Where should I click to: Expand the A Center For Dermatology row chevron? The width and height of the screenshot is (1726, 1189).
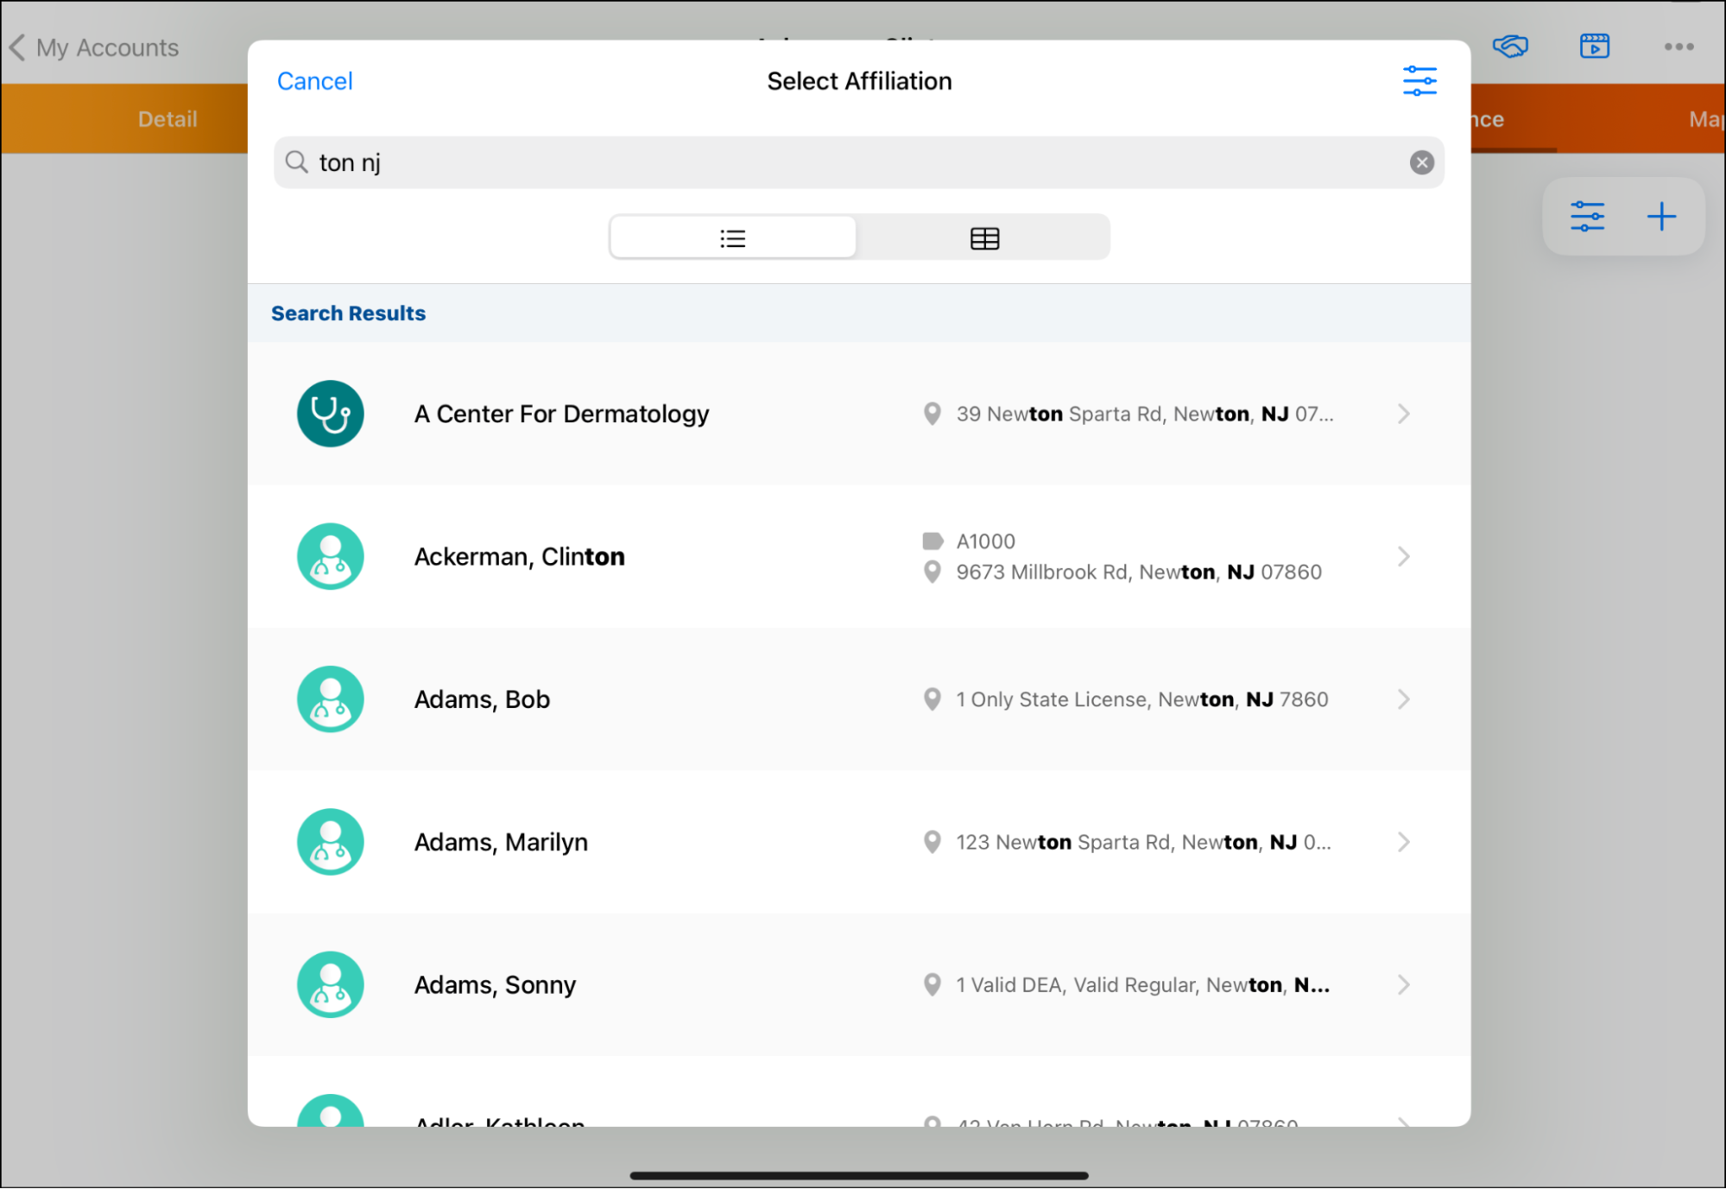[x=1403, y=414]
